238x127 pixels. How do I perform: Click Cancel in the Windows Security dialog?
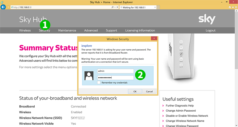pyautogui.click(x=149, y=91)
